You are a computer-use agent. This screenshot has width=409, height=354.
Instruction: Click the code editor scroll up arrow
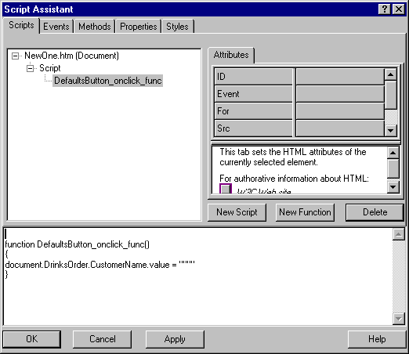(x=399, y=234)
